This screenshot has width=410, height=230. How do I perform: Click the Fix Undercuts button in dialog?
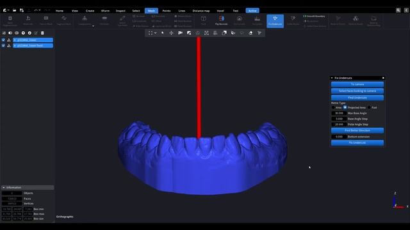pos(357,142)
